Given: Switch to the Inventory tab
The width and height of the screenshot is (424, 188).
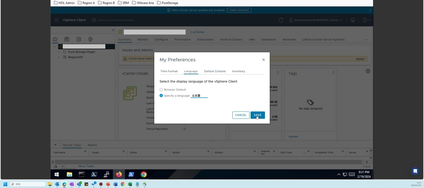Looking at the screenshot, I should 238,71.
